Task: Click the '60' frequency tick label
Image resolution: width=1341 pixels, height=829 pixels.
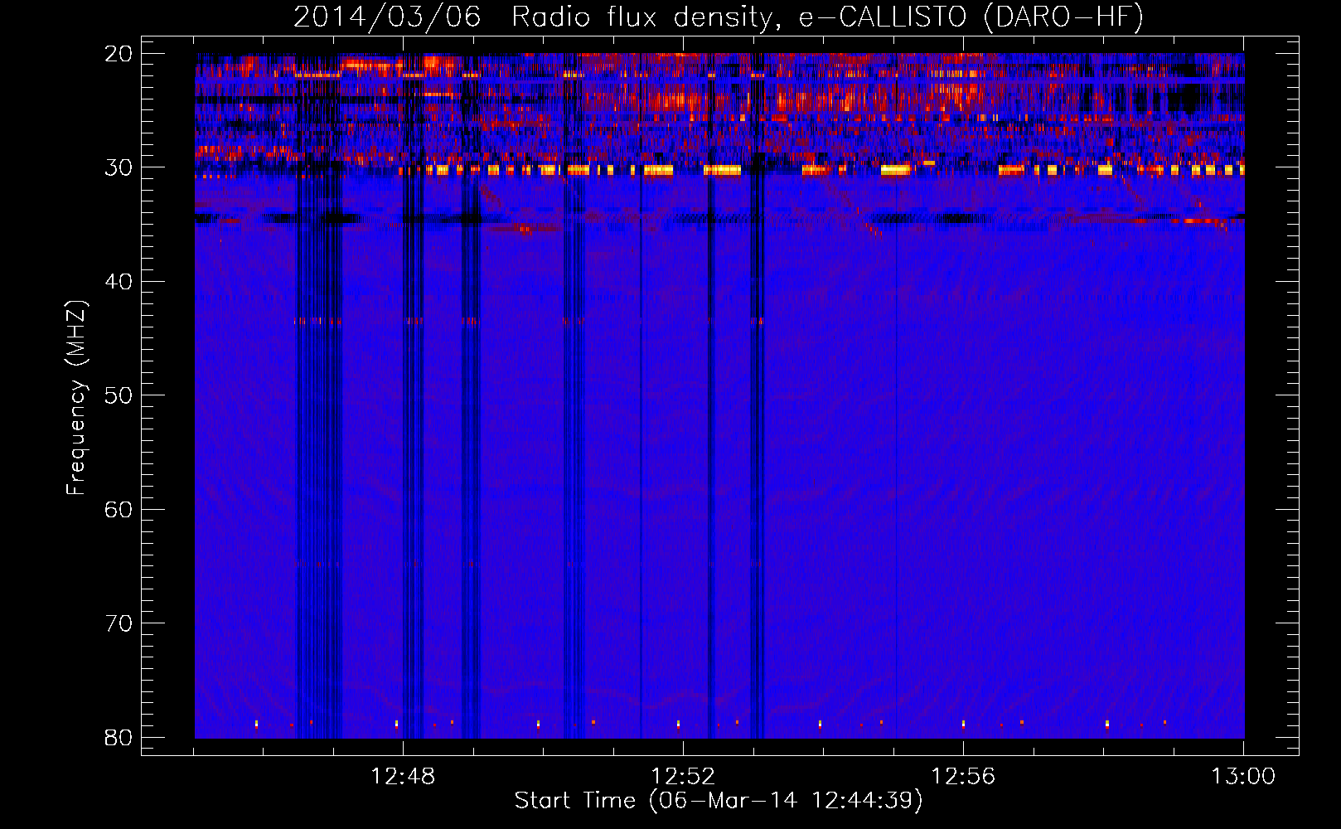Action: pos(119,510)
